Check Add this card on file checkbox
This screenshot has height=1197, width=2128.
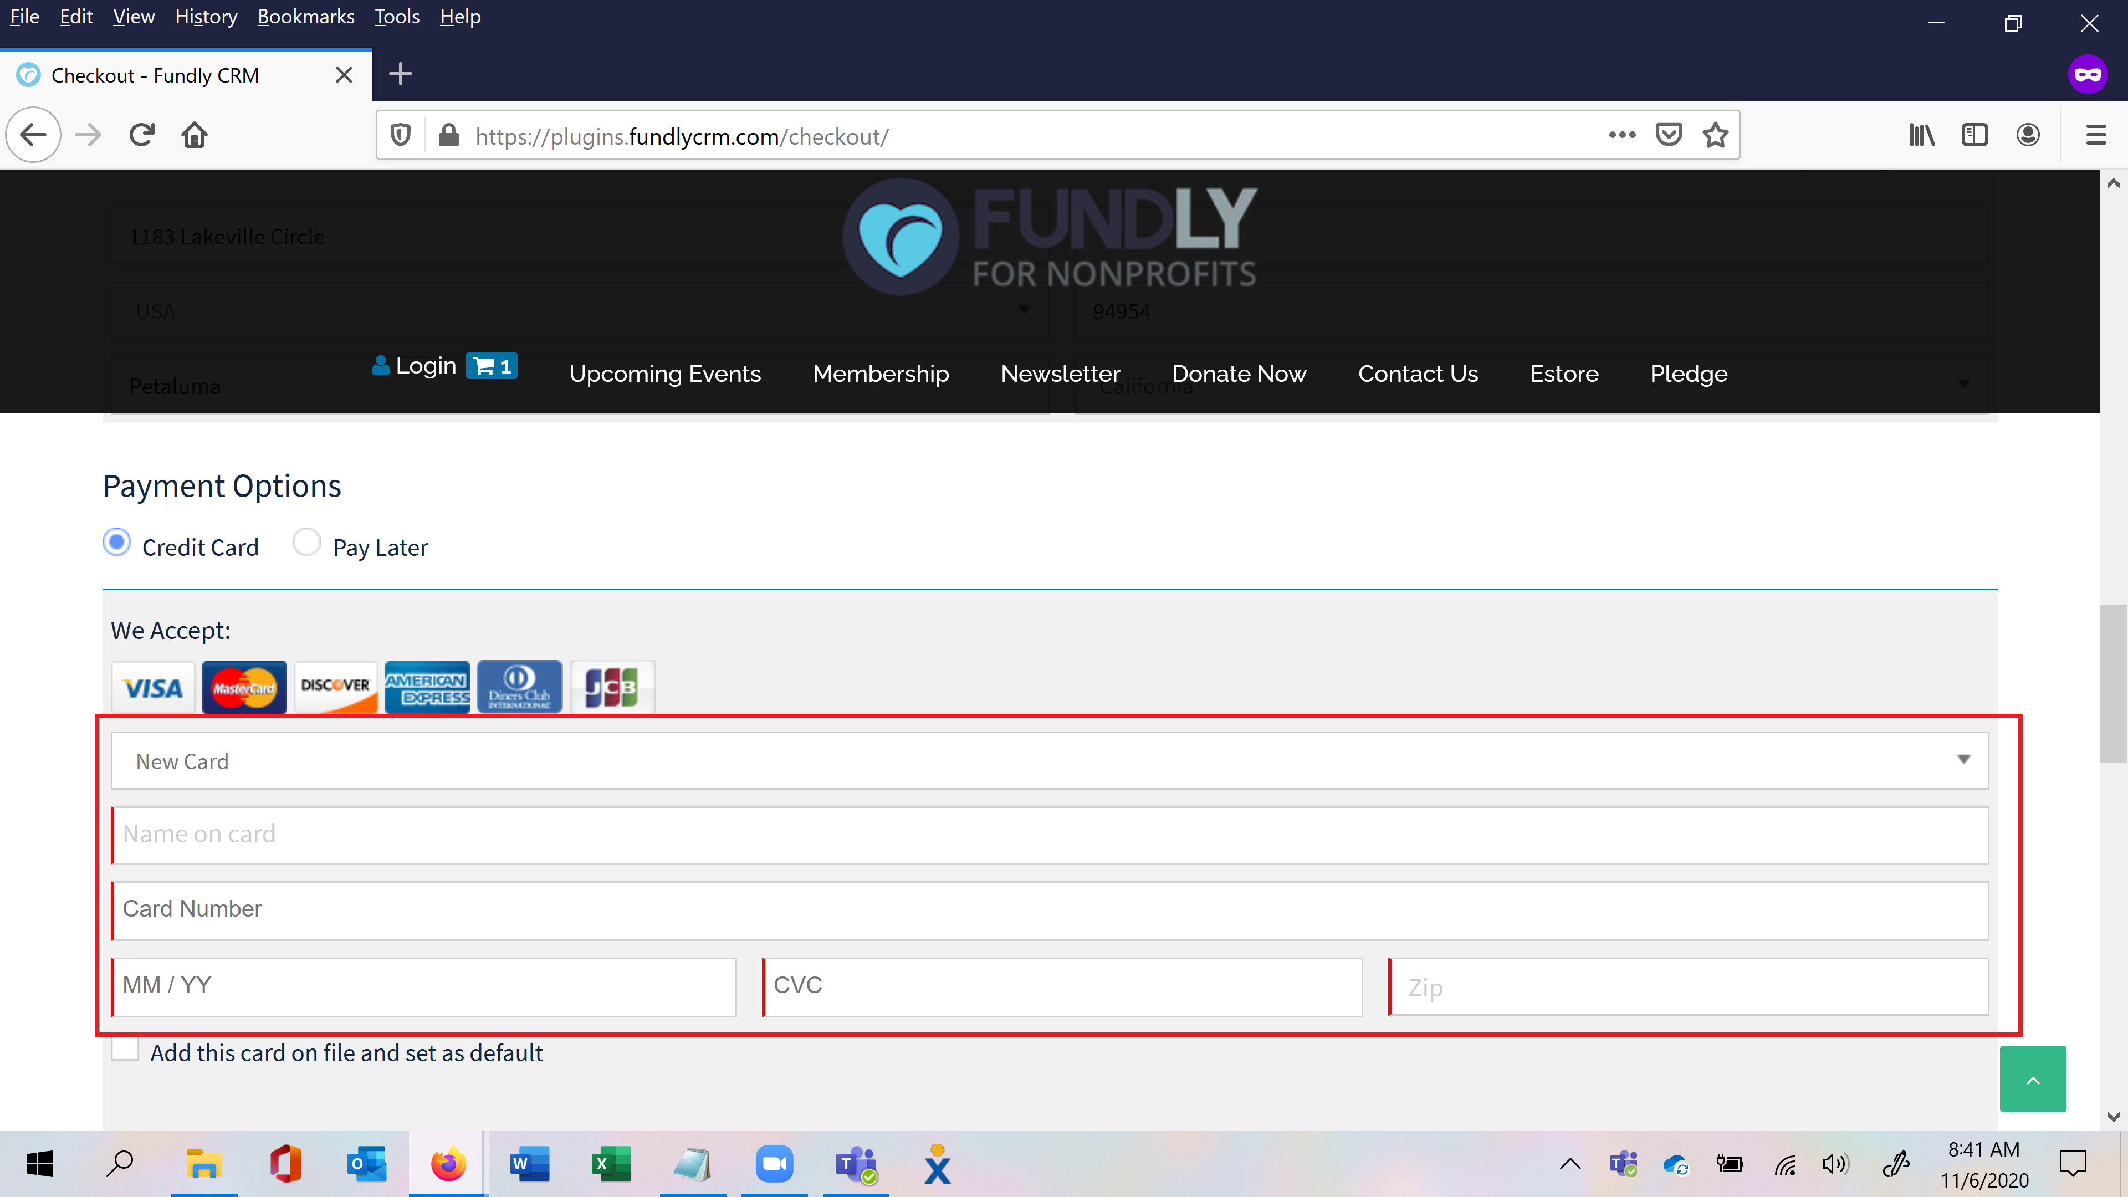coord(125,1048)
